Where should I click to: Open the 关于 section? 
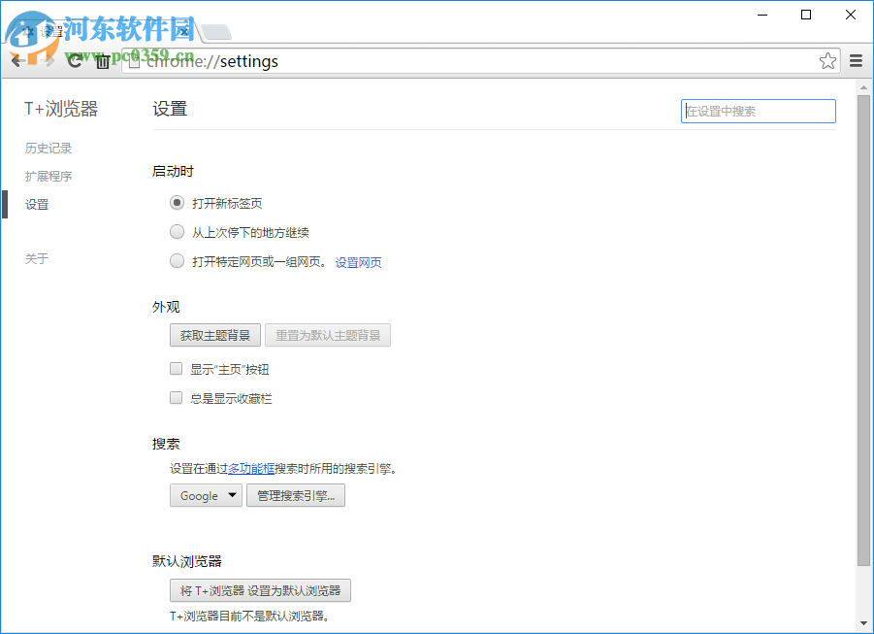click(x=37, y=258)
